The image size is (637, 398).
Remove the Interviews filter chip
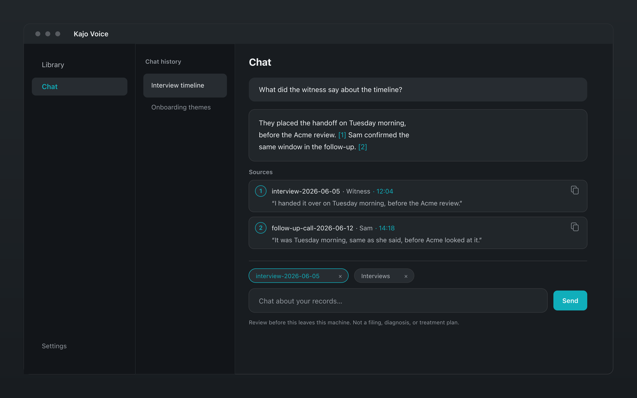point(406,276)
